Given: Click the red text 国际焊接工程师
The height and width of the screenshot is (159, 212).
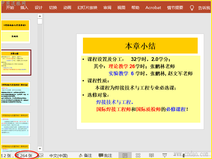Looking at the screenshot, I should coord(114,109).
